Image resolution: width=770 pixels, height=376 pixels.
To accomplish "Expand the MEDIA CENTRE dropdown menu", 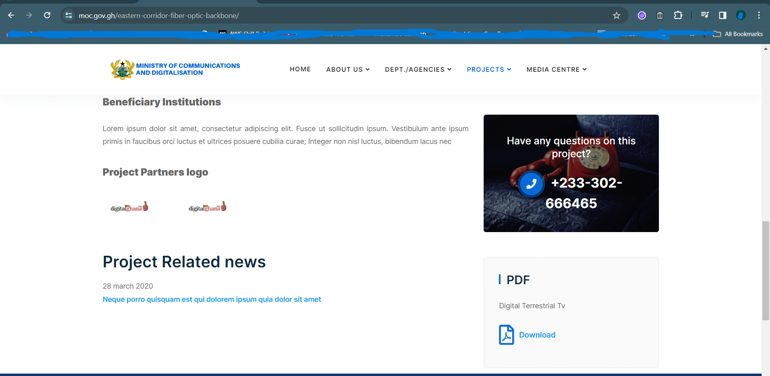I will (x=556, y=69).
